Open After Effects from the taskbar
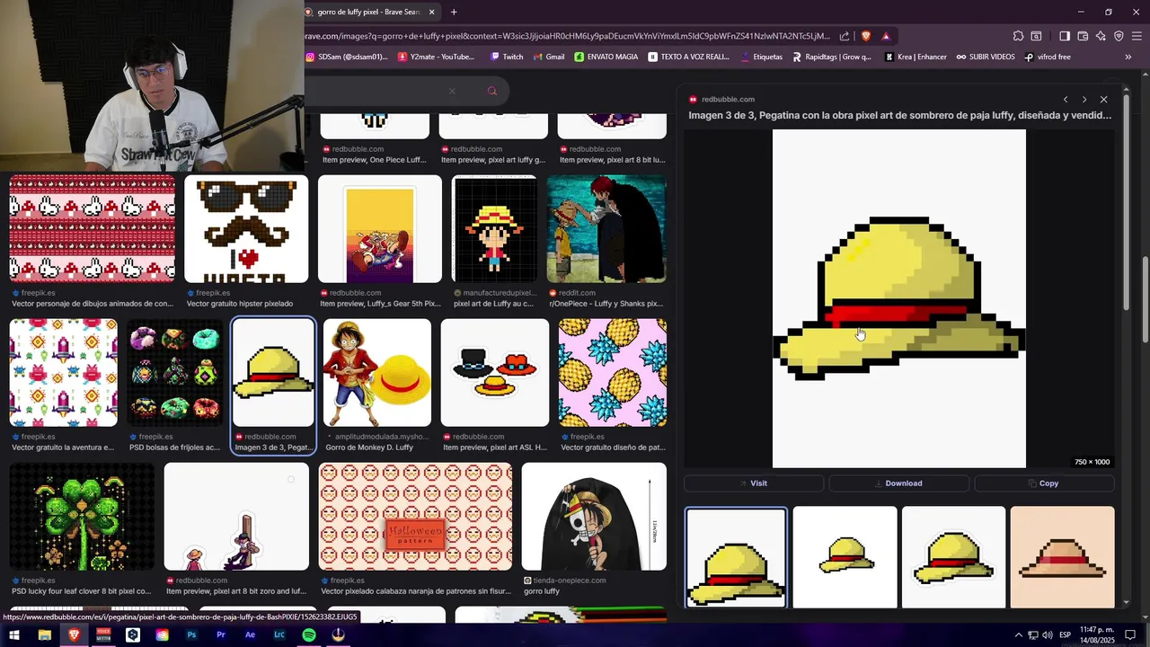 click(x=251, y=635)
